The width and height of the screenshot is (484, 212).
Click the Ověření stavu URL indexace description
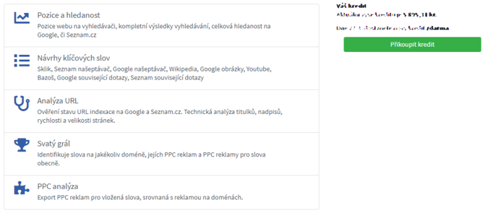point(160,116)
